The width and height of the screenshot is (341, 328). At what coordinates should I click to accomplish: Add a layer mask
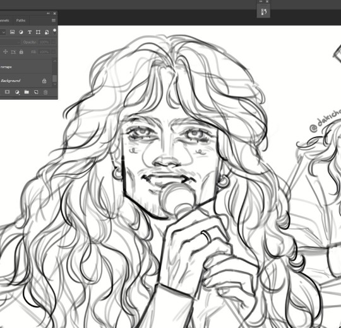(x=7, y=92)
